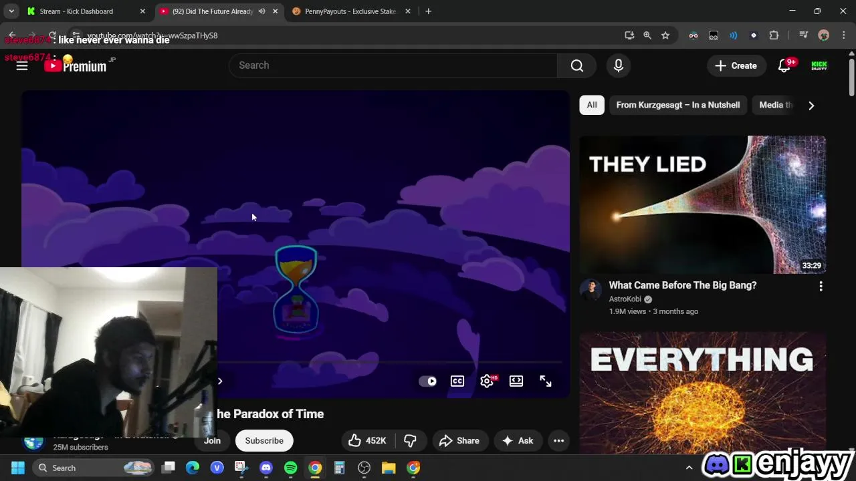Expand next filter chips arrow
The height and width of the screenshot is (481, 856).
(811, 105)
